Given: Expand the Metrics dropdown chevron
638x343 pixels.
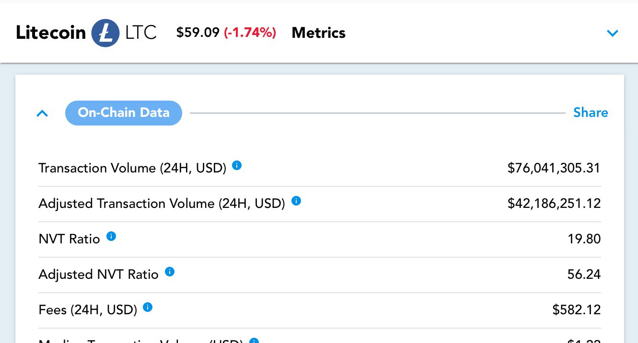Looking at the screenshot, I should point(613,33).
